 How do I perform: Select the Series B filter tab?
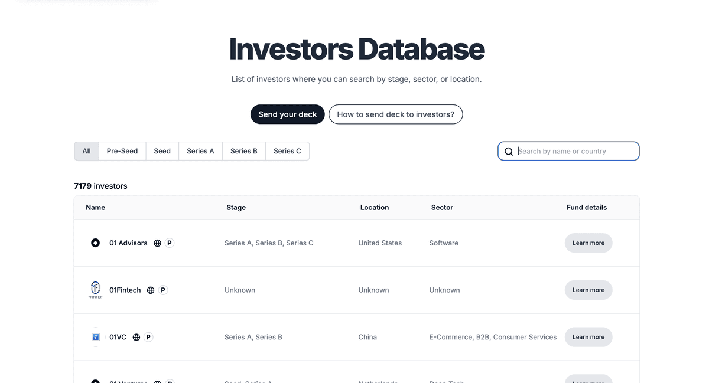pyautogui.click(x=244, y=151)
